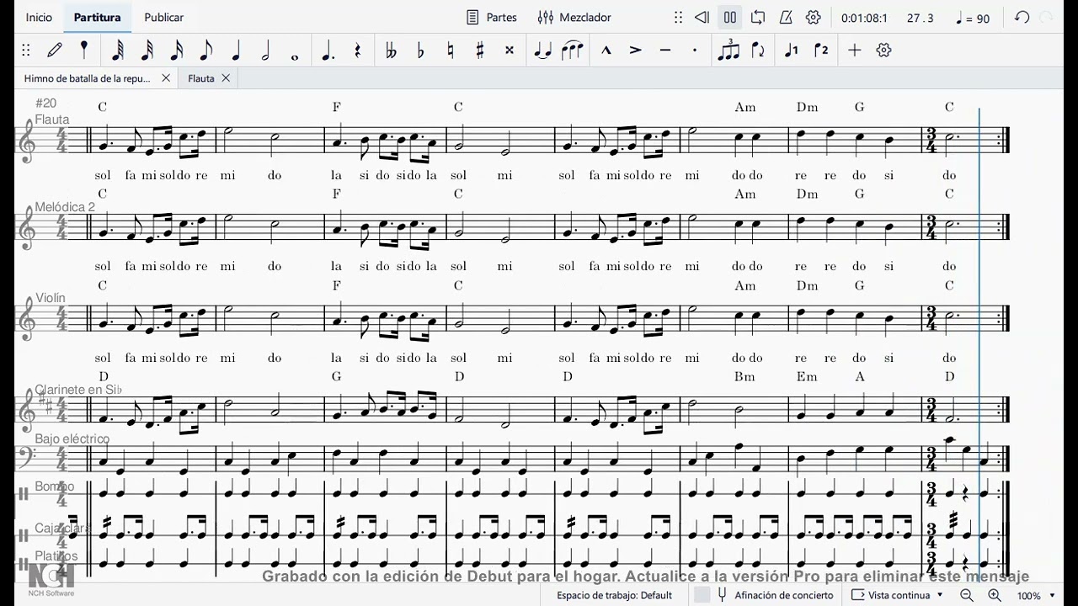Zoom in the score
1078x606 pixels.
(995, 595)
